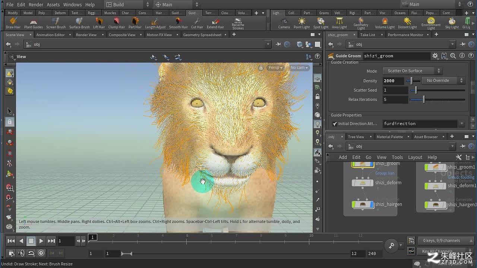Add an Environment Light

click(431, 24)
